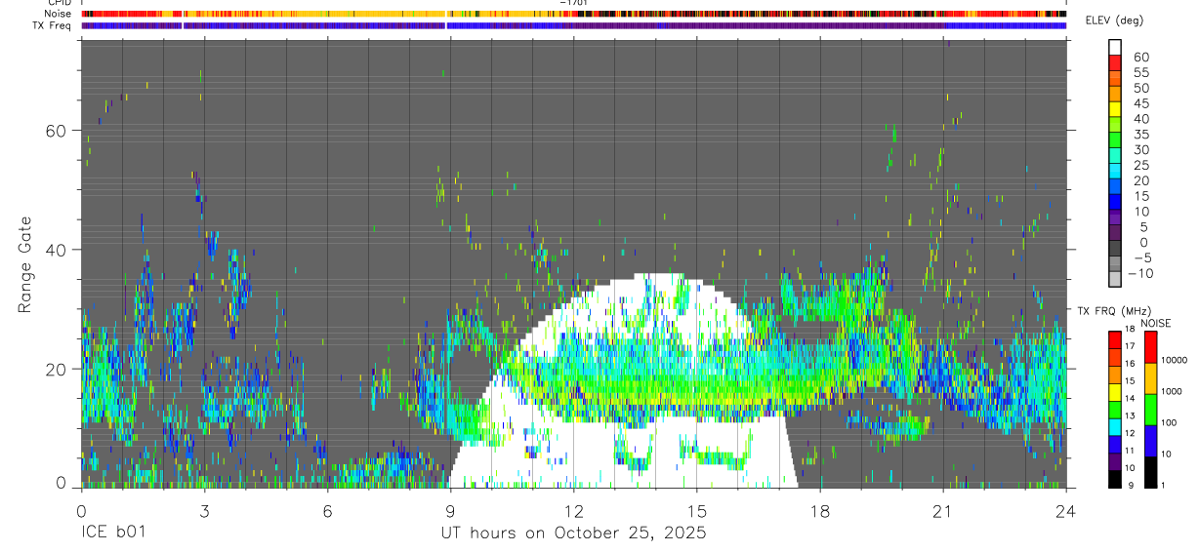Viewport: 1199px width, 553px height.
Task: Click the '1' value on NOISE scale
Action: [x=1163, y=485]
